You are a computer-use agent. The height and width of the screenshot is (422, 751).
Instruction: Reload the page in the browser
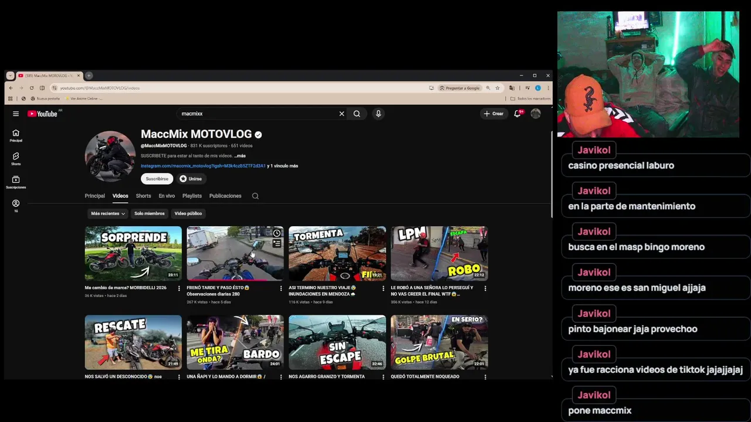(x=32, y=88)
